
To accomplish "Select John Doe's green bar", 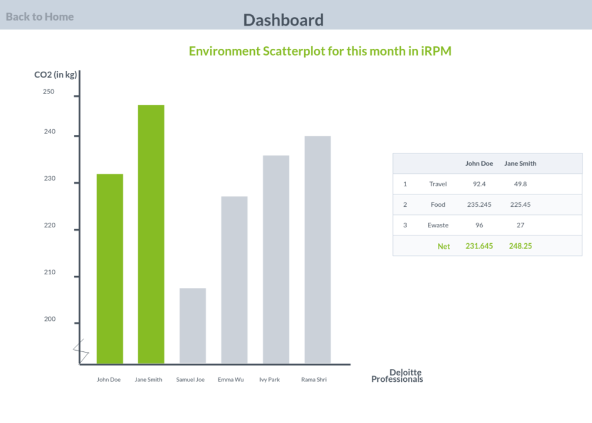I will tap(110, 269).
